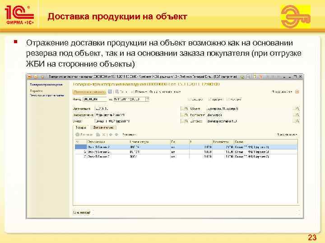Click the Спецификация column header
This screenshot has height=243, width=325.
[x=107, y=142]
